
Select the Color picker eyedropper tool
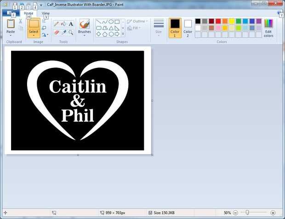click(63, 32)
